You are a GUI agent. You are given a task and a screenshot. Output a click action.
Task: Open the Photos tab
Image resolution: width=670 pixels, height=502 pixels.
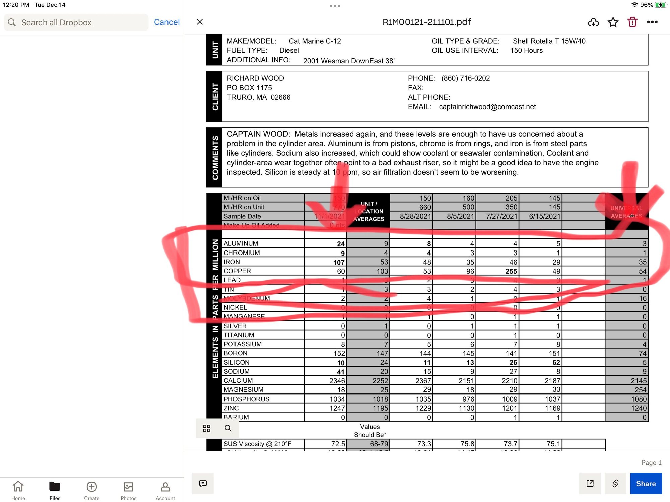[x=128, y=490]
